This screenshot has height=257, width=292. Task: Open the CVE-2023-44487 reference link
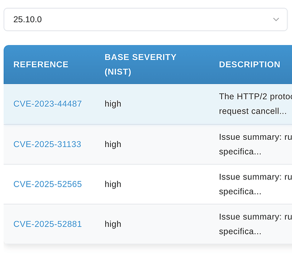pos(48,104)
